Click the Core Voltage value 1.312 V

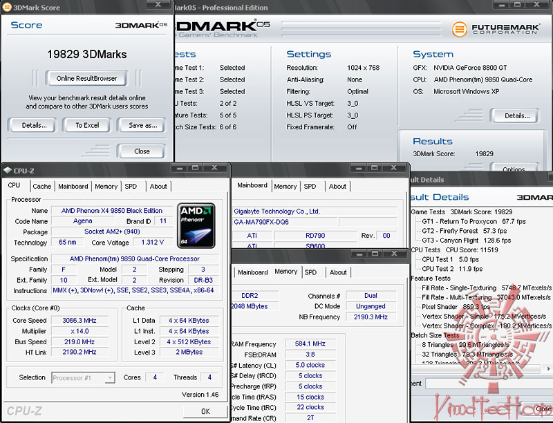click(152, 242)
